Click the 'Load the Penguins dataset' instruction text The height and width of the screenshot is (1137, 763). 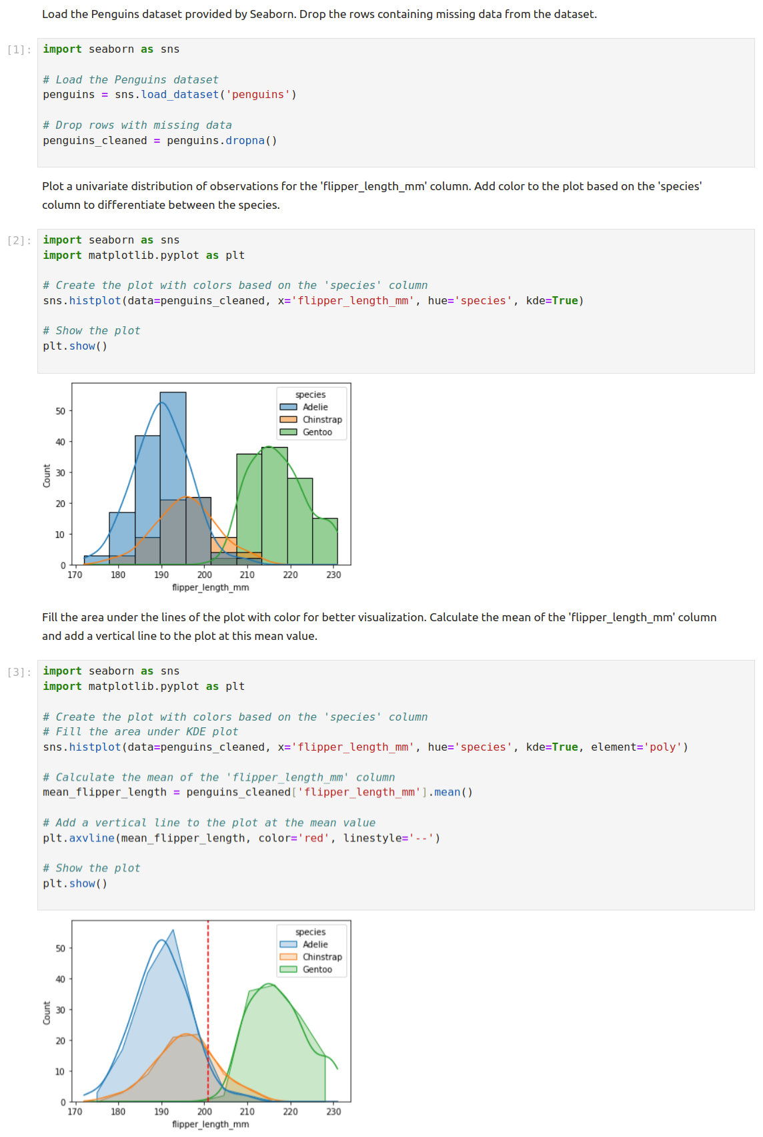319,14
